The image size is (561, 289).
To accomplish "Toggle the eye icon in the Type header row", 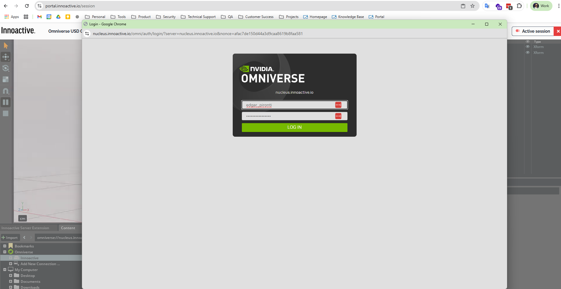I will click(x=528, y=42).
